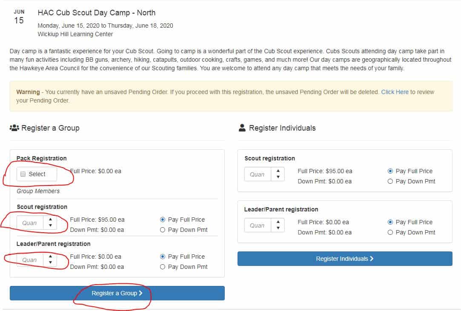
Task: Click the group Scout registration quantity field
Action: [30, 223]
